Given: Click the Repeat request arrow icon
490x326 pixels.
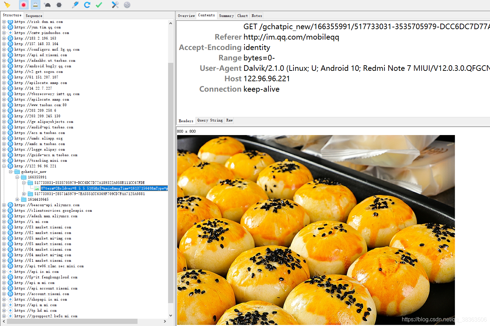Looking at the screenshot, I should tap(87, 5).
